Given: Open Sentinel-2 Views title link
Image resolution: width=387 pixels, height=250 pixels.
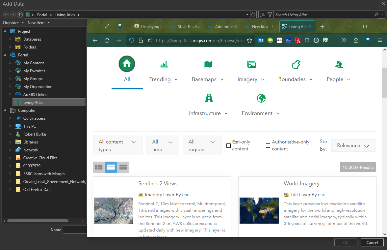Looking at the screenshot, I should [158, 183].
